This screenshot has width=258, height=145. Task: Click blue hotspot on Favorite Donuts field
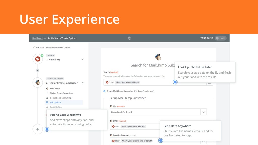click(x=160, y=140)
